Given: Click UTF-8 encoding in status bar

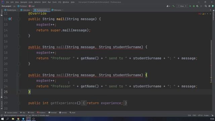Looking at the screenshot, I should coord(200,115).
